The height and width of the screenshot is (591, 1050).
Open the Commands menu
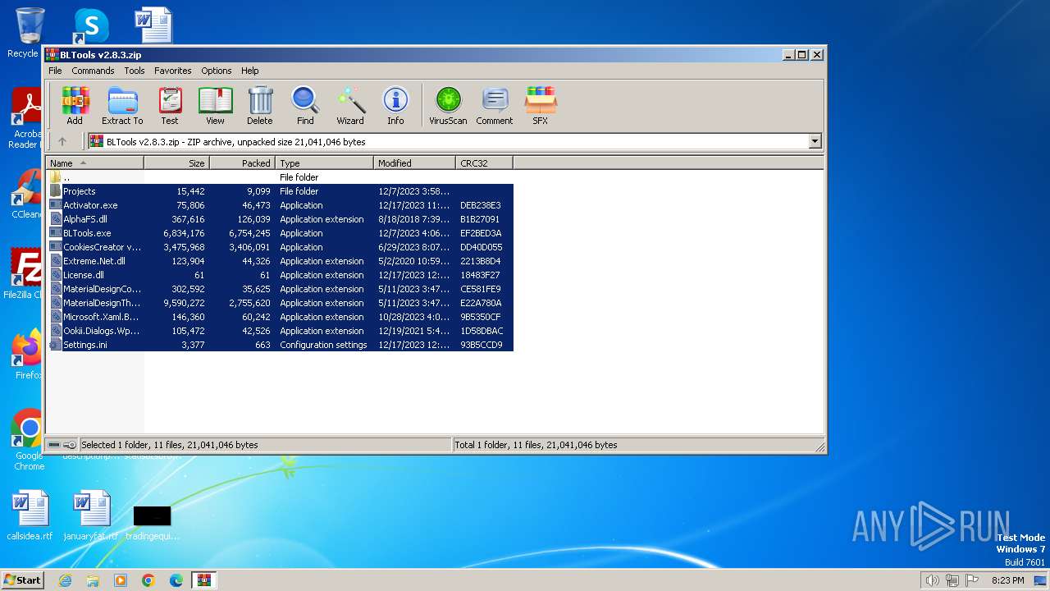[93, 71]
